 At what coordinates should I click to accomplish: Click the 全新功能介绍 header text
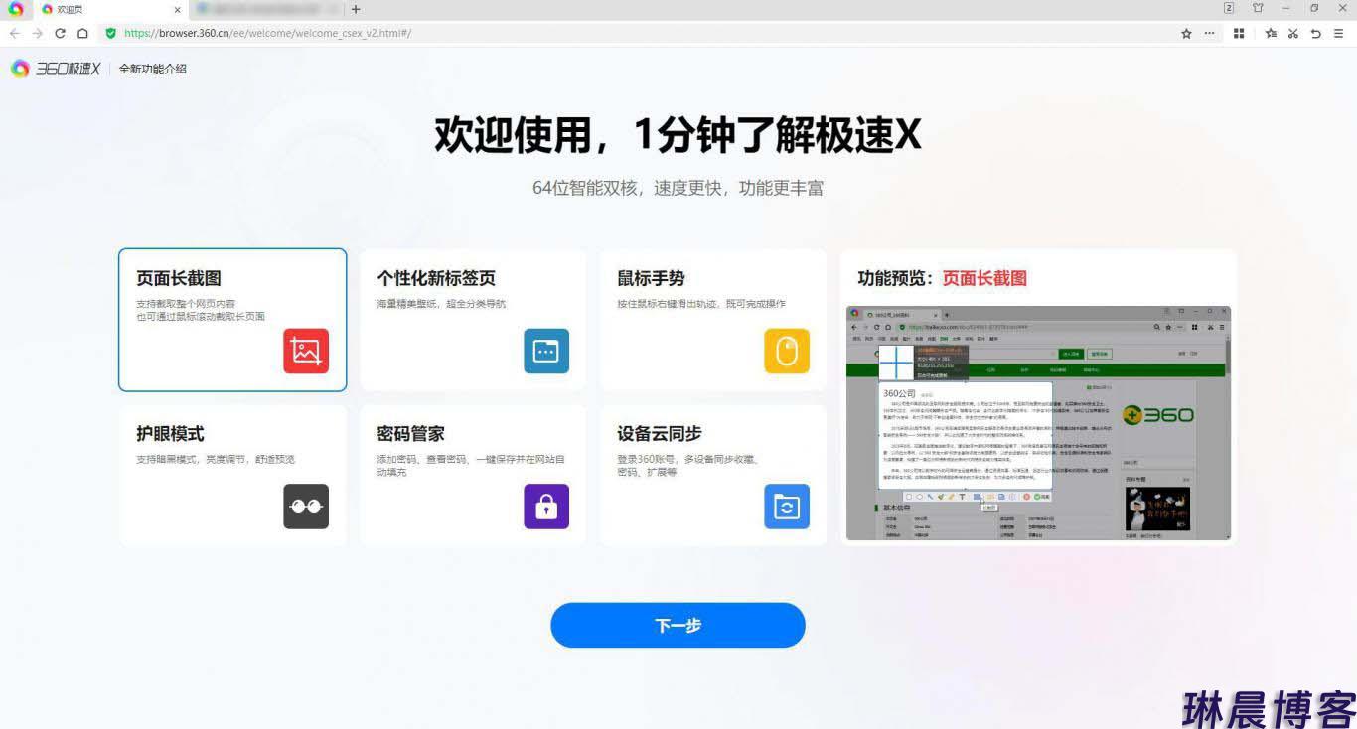point(152,69)
